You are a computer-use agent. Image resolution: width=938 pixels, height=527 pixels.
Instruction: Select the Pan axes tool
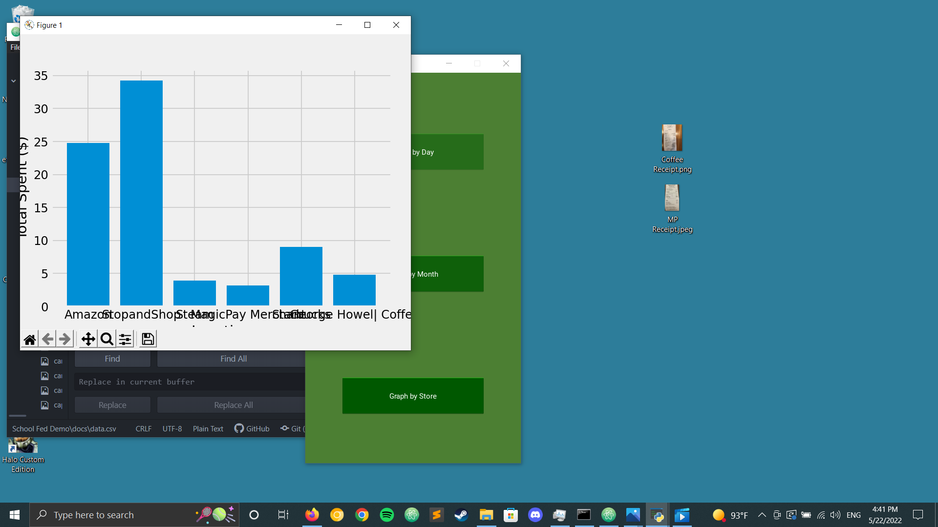[88, 339]
